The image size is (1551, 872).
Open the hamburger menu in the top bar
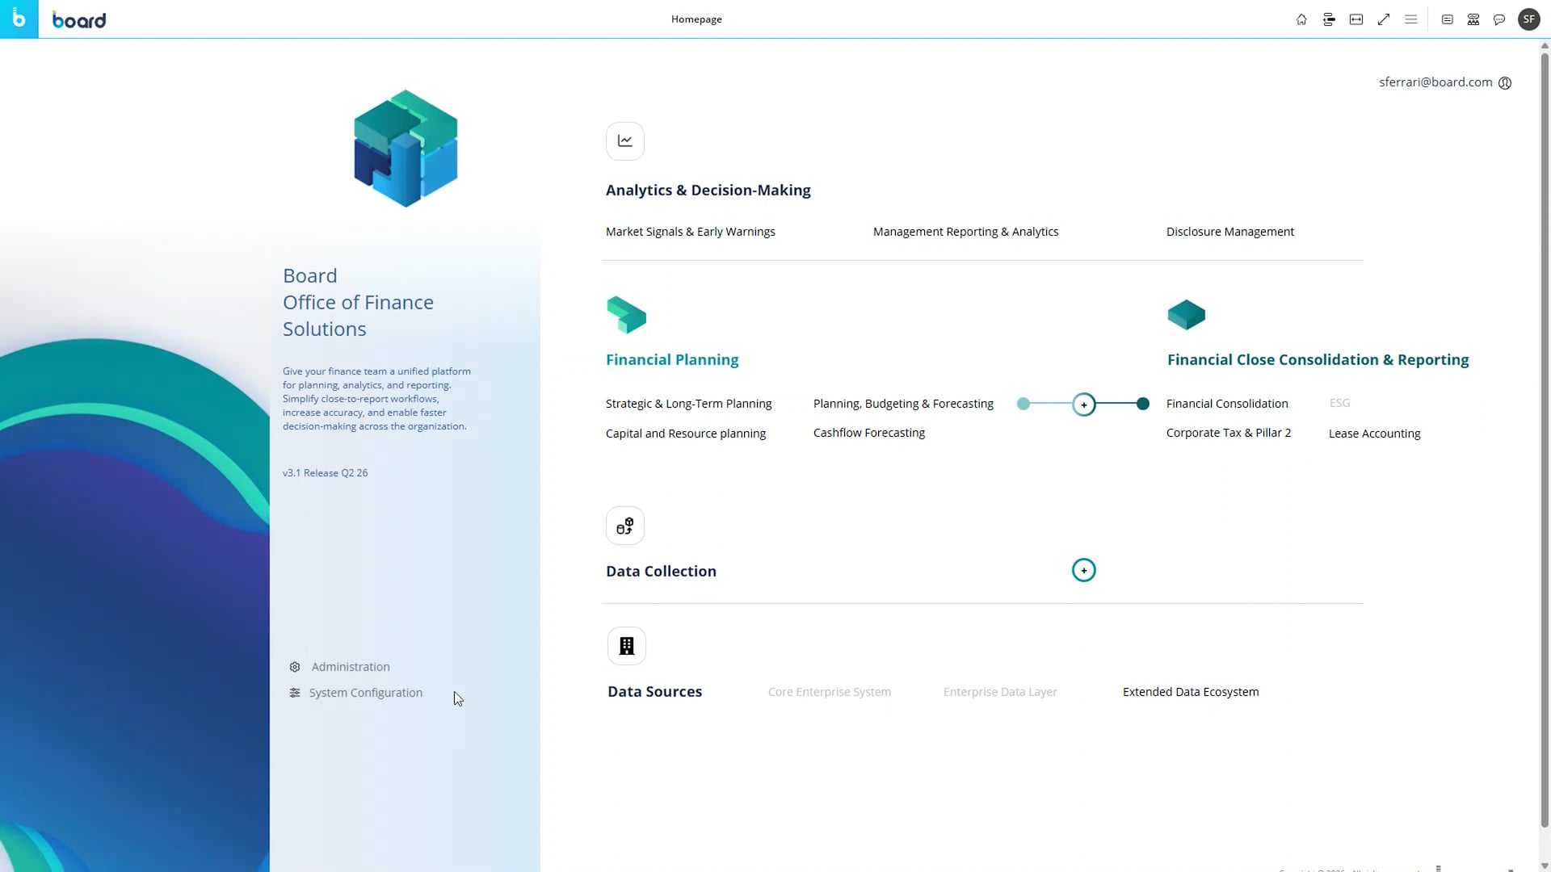coord(1411,19)
